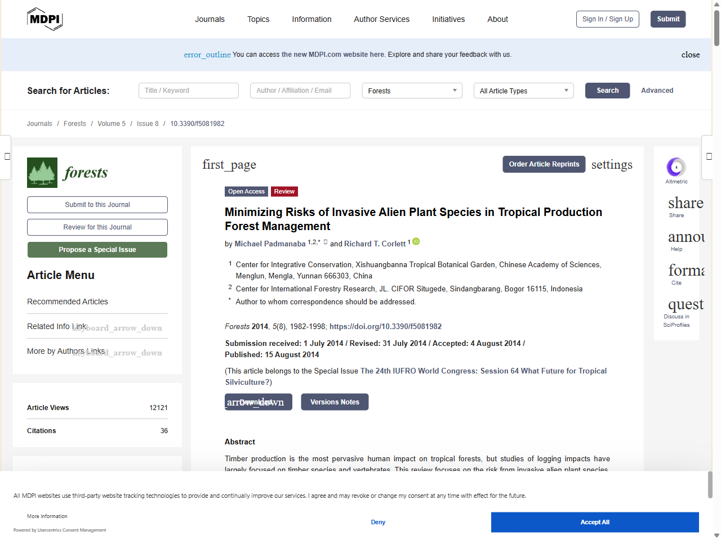This screenshot has width=721, height=540.
Task: Click Order Article Reprints button
Action: pyautogui.click(x=544, y=164)
